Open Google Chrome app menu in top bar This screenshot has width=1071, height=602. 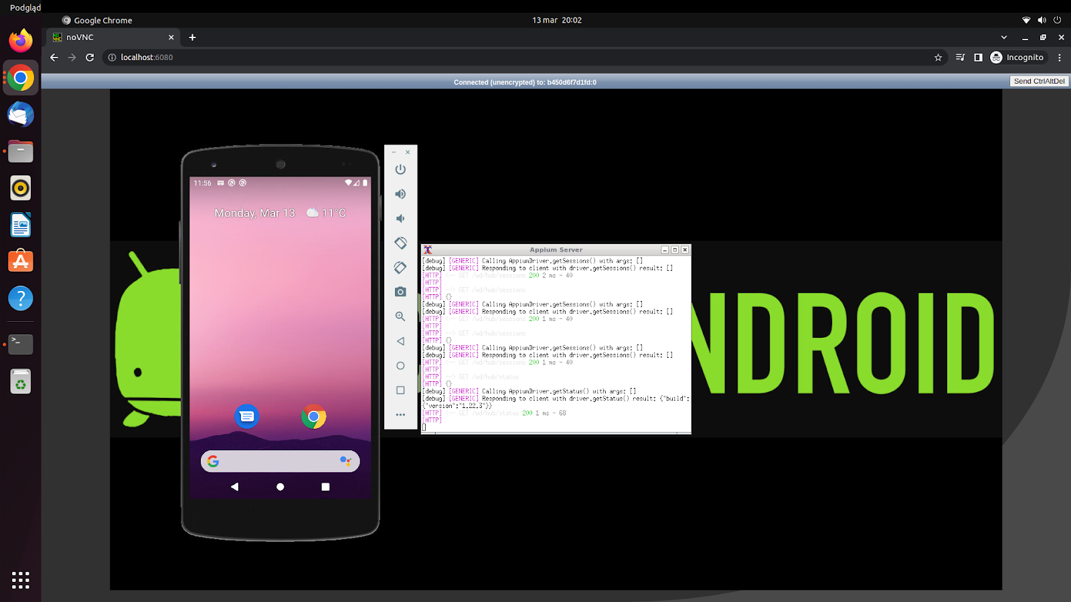pyautogui.click(x=97, y=20)
